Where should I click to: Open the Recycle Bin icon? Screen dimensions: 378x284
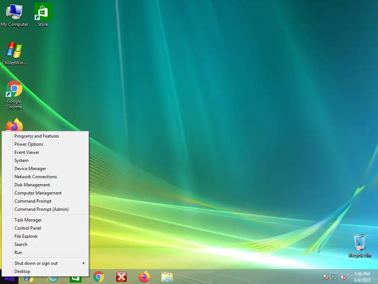pyautogui.click(x=360, y=246)
